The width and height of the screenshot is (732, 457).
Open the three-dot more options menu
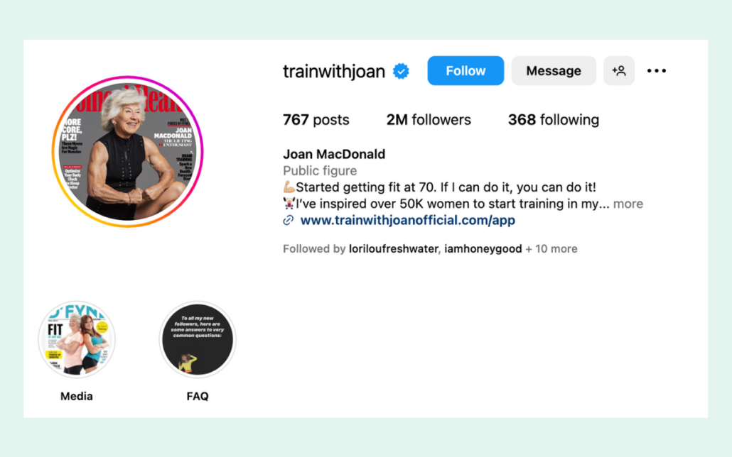point(657,71)
